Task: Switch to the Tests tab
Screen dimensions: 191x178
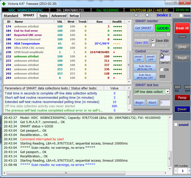Action: (43, 16)
